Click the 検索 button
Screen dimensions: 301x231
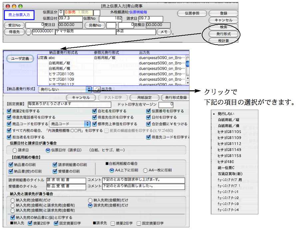point(223,27)
